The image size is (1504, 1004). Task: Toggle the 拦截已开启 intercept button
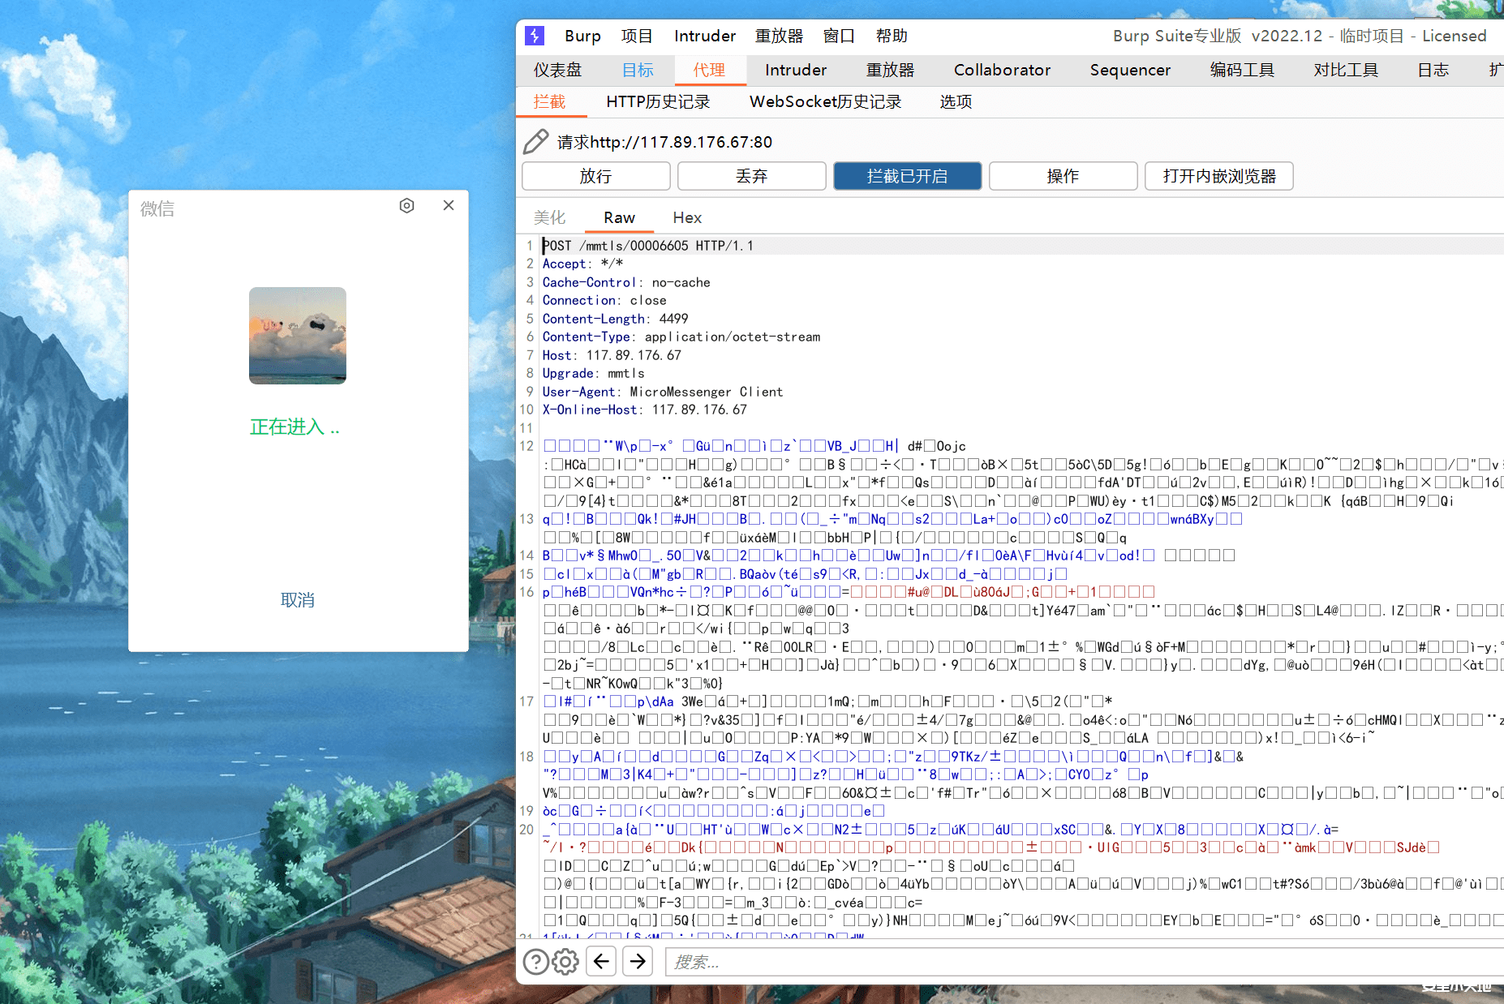pyautogui.click(x=907, y=176)
